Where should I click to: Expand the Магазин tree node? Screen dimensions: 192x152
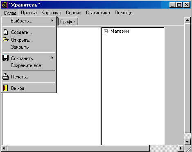106,31
